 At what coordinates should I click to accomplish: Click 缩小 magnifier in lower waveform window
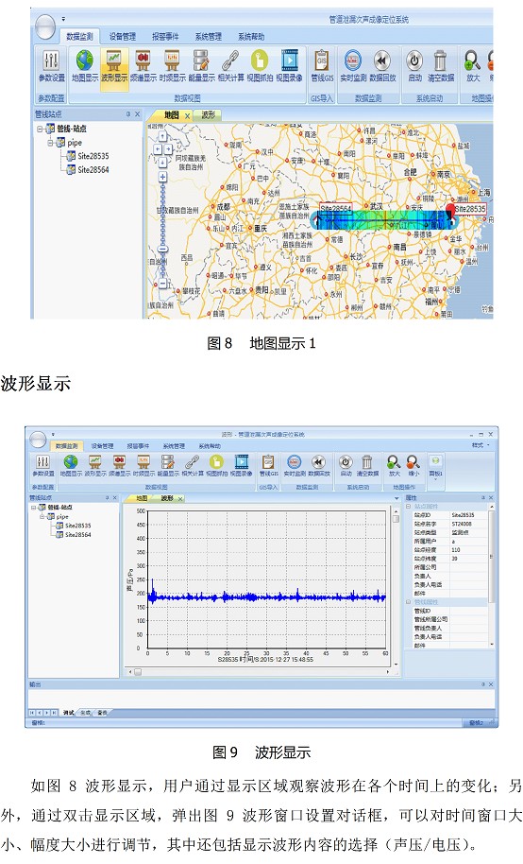click(413, 466)
